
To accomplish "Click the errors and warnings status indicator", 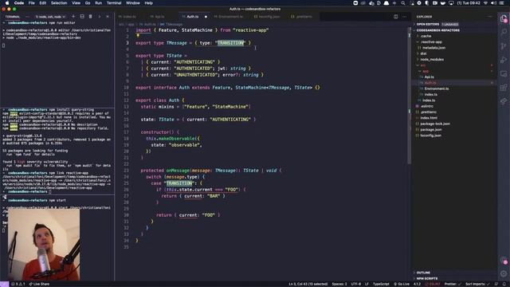I will point(18,284).
